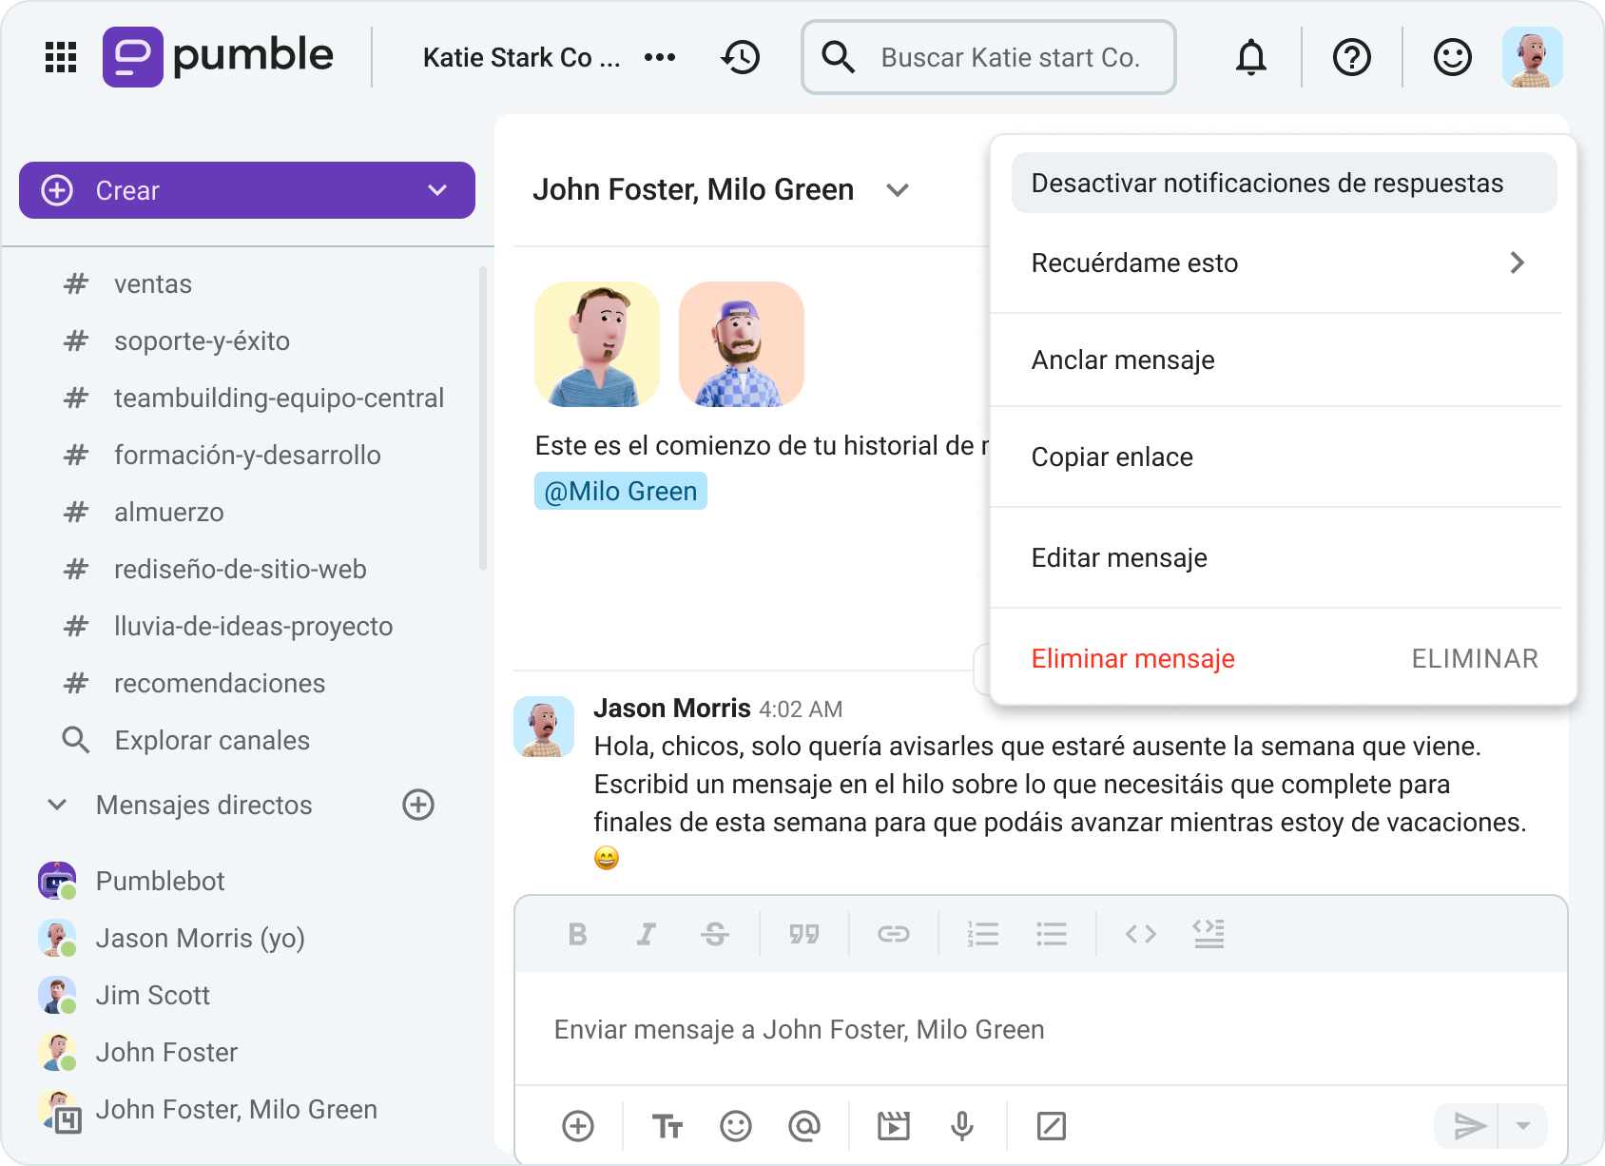Open notifications via the bell icon
This screenshot has width=1605, height=1166.
tap(1251, 57)
